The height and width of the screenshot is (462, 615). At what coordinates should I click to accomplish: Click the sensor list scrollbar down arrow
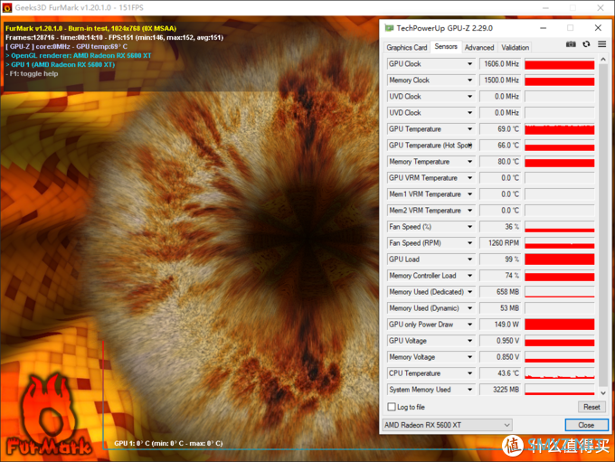[x=603, y=392]
